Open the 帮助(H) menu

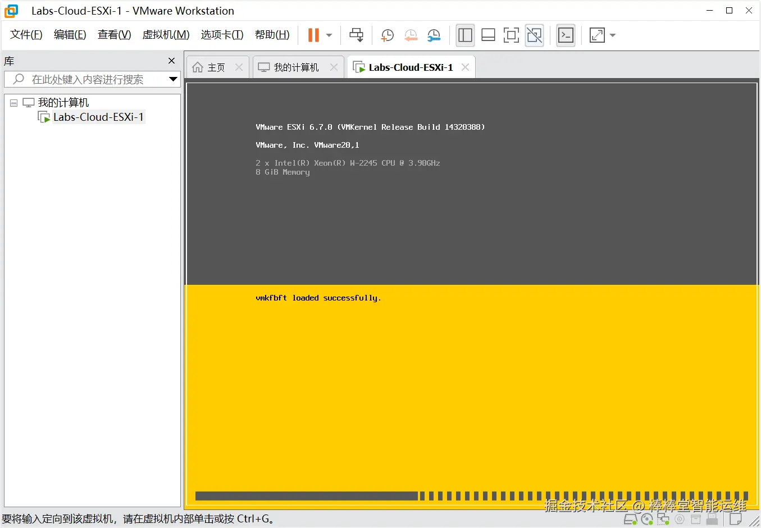272,35
